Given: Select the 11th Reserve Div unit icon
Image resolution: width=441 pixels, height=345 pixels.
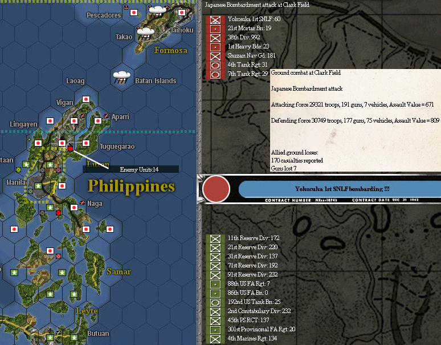Looking at the screenshot, I should point(215,238).
